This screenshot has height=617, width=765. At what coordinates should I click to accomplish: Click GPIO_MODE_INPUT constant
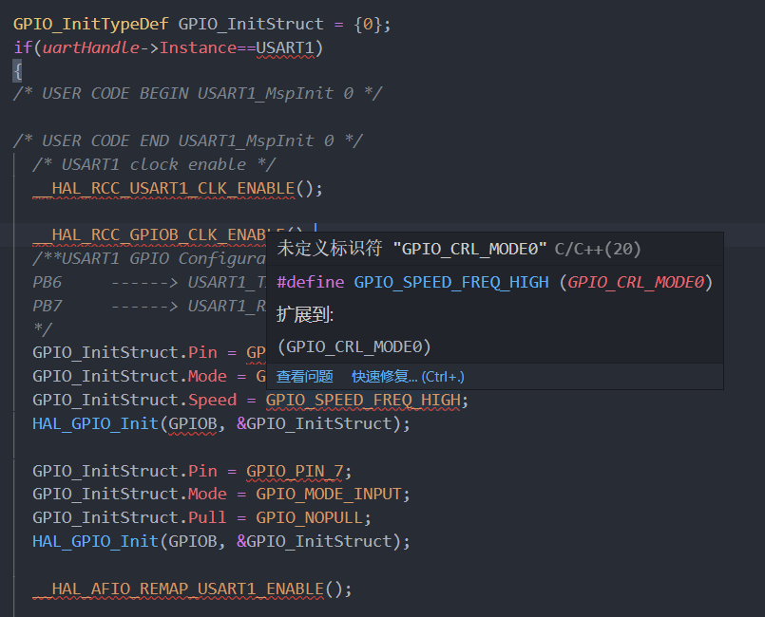329,494
